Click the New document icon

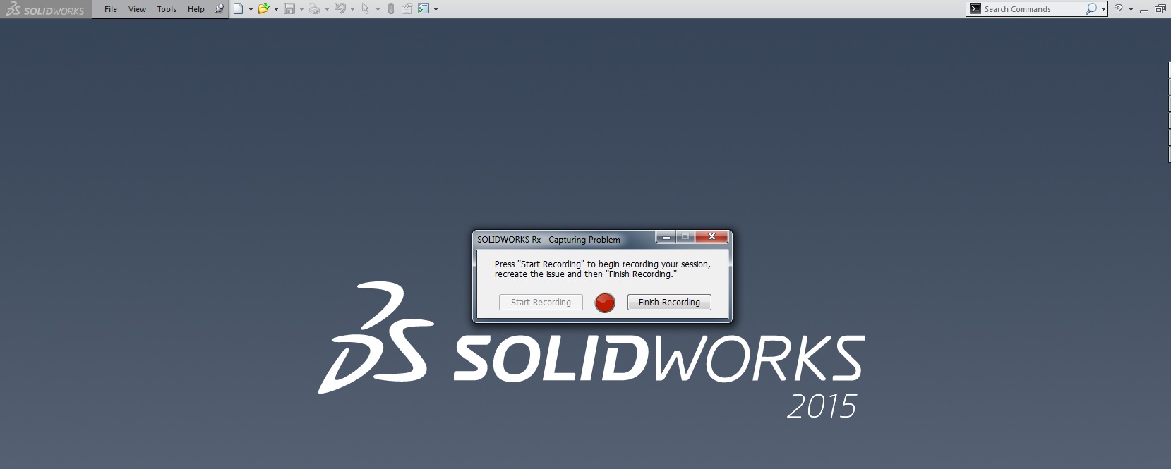pyautogui.click(x=239, y=9)
